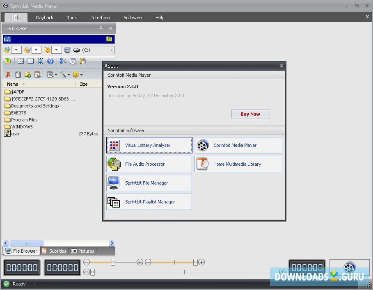Click the file list left scroll arrow

pos(6,243)
